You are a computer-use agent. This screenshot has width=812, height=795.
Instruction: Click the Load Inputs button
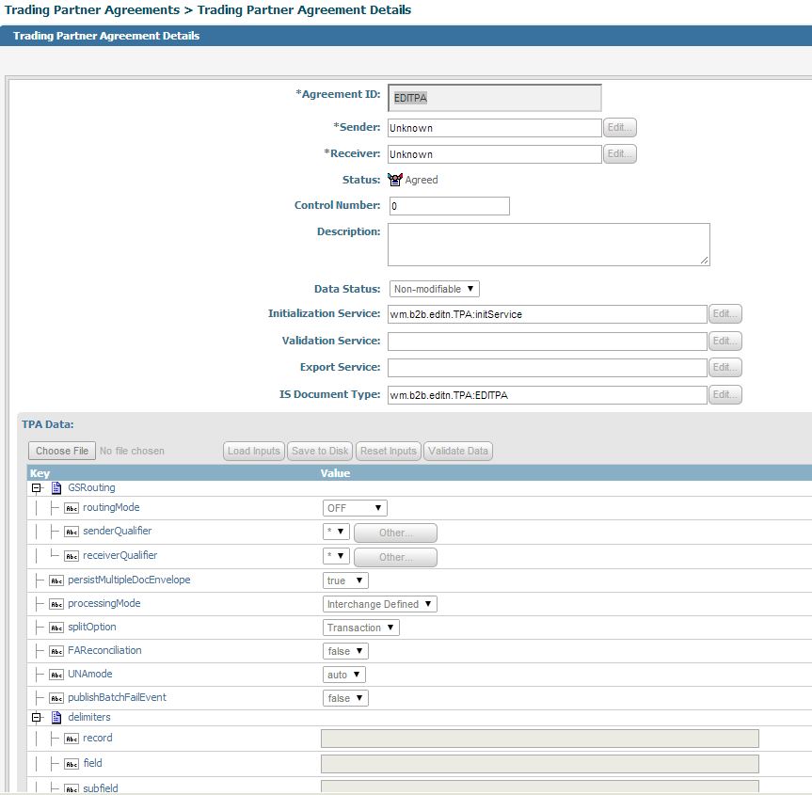pyautogui.click(x=254, y=451)
